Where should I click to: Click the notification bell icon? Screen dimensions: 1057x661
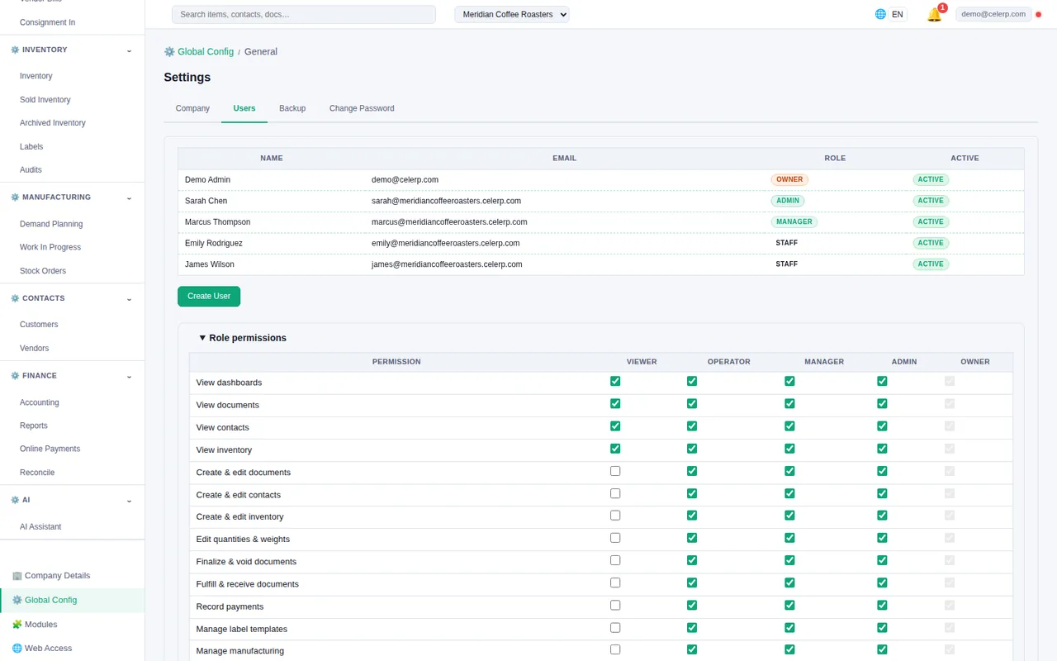coord(934,15)
